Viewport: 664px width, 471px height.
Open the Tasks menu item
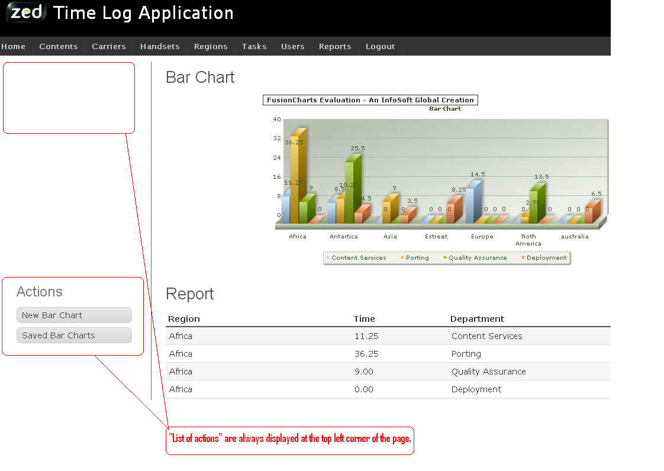254,46
